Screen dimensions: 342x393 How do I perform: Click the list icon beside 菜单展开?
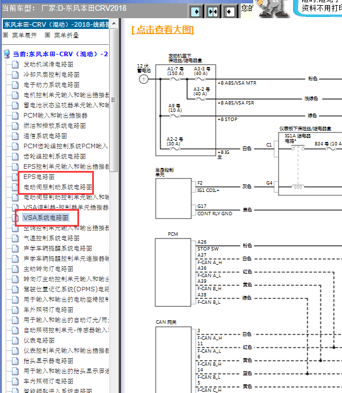[6, 35]
